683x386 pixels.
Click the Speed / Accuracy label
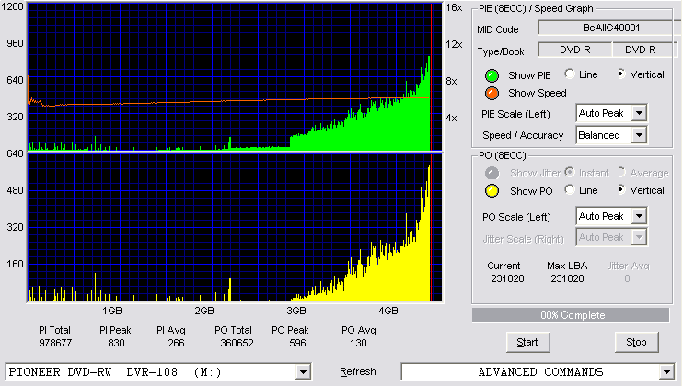(523, 136)
